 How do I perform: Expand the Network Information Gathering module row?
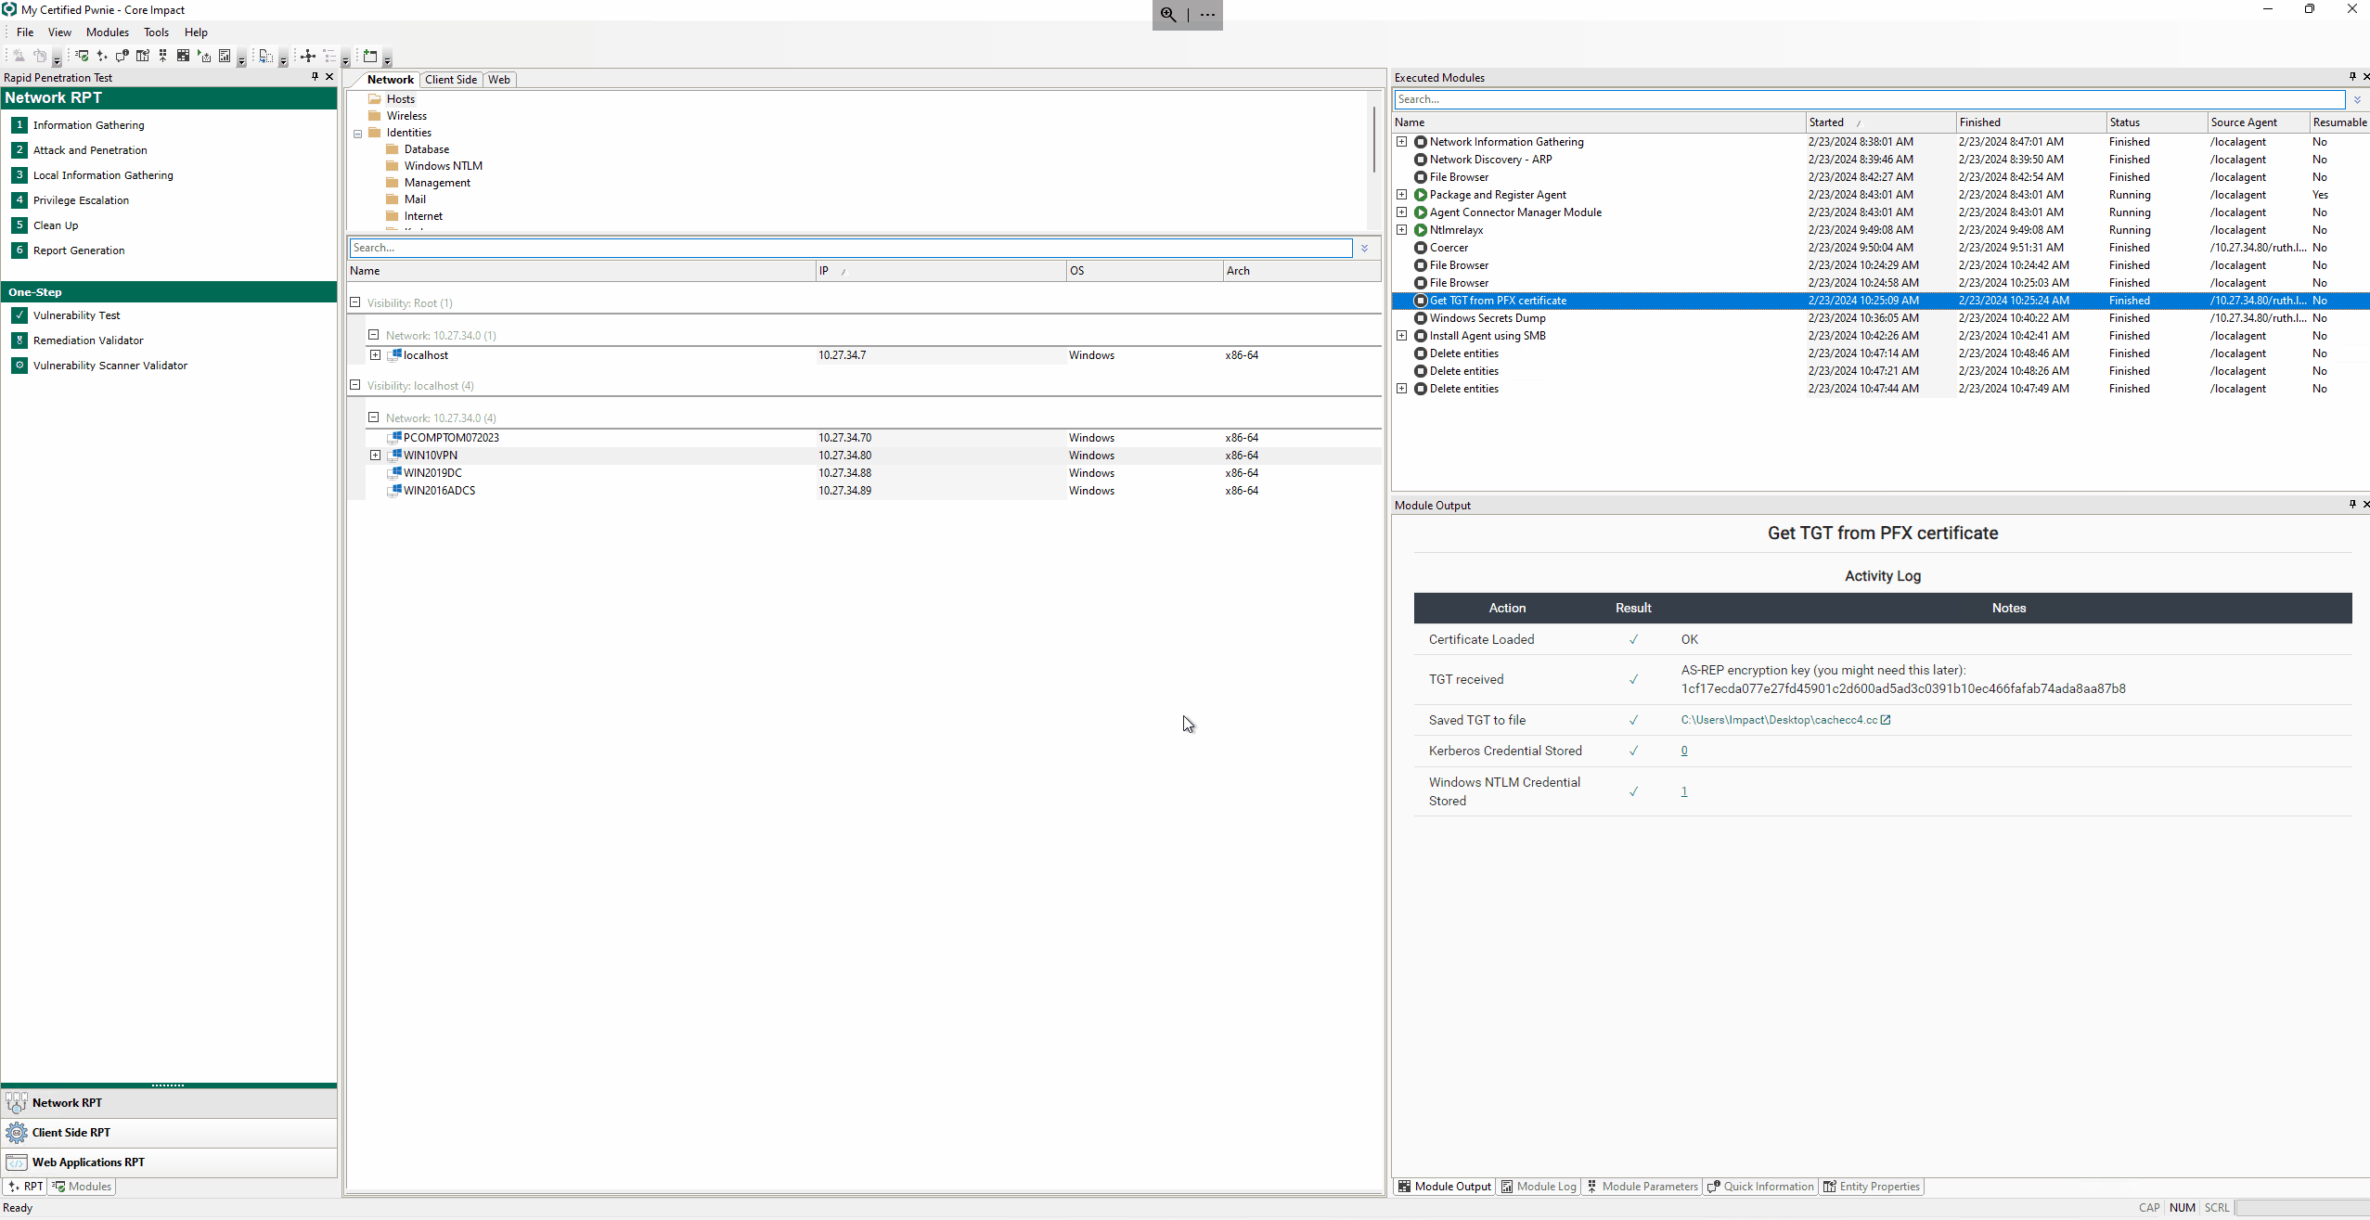(x=1402, y=142)
